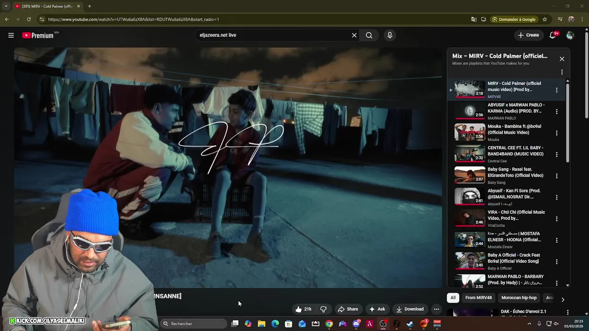Clear the search box with the X icon
This screenshot has width=589, height=331.
354,35
